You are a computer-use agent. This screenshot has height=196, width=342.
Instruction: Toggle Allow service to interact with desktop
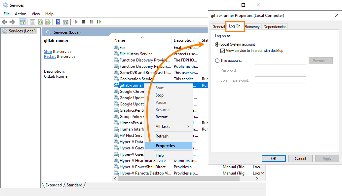222,51
